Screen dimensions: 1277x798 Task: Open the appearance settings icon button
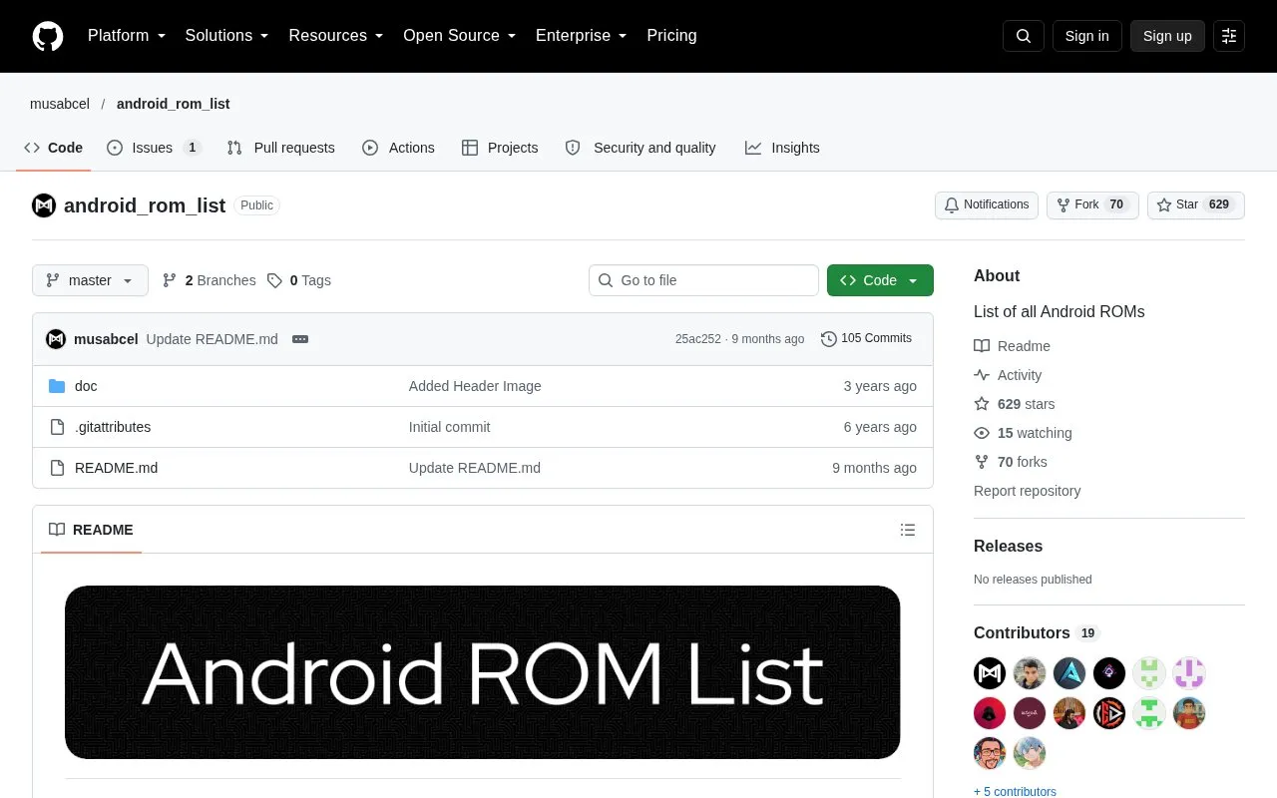[x=1229, y=36]
